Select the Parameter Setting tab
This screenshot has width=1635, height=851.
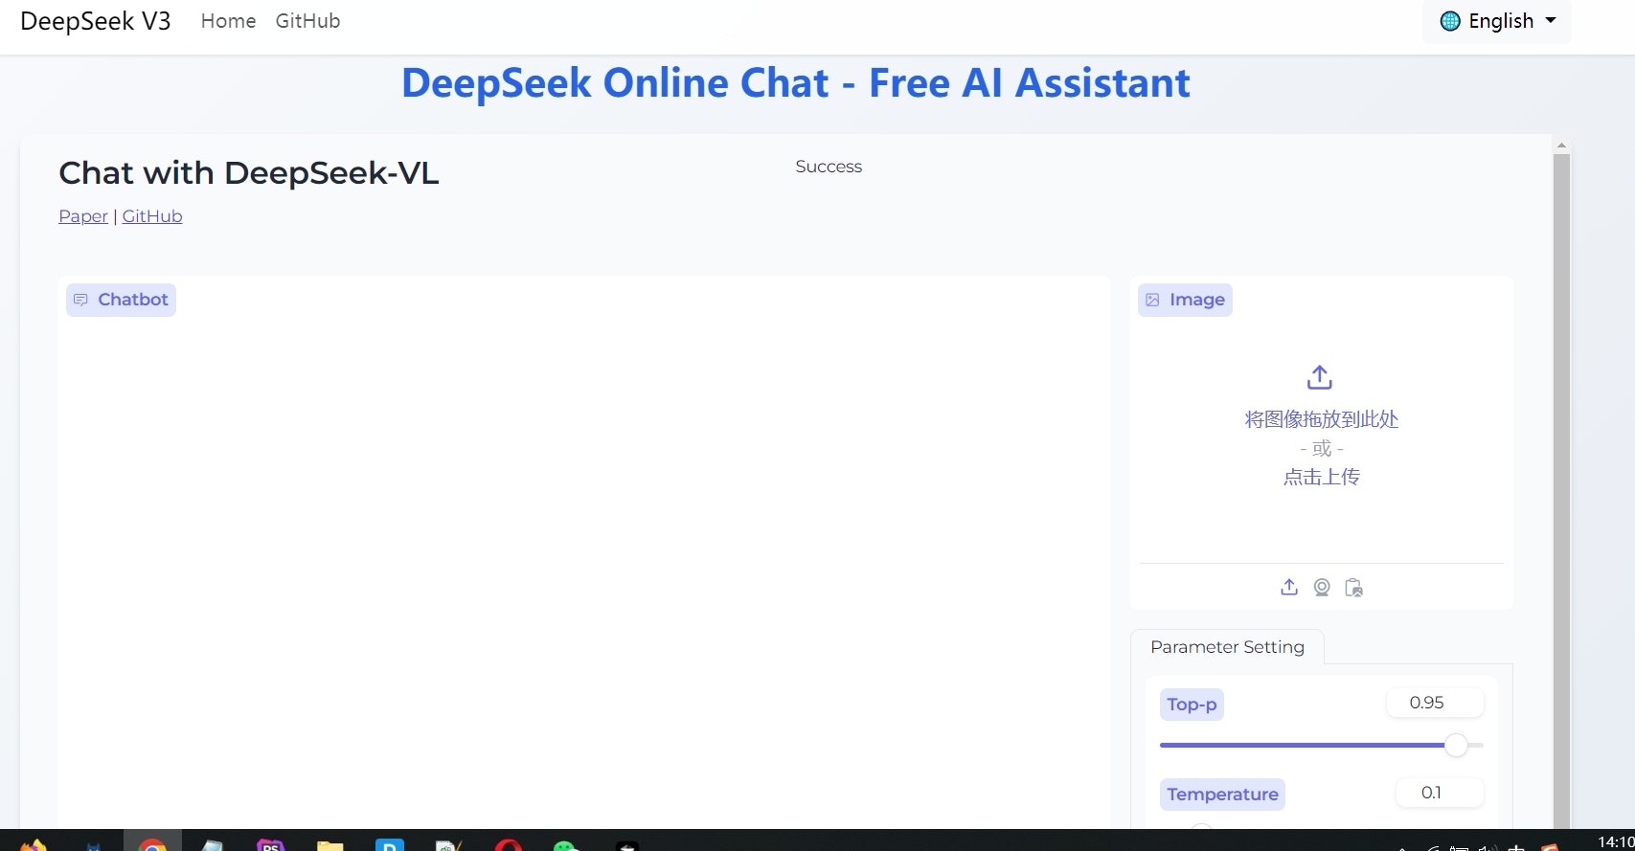1227,647
